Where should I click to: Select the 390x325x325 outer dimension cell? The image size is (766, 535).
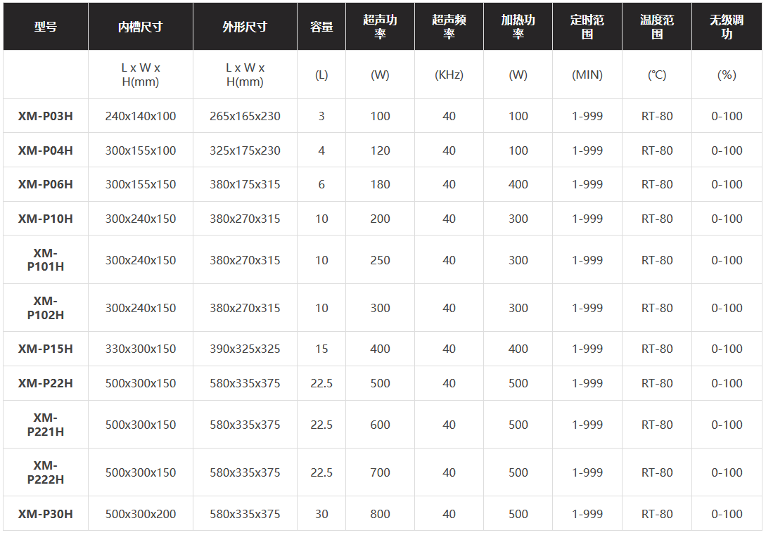pyautogui.click(x=245, y=349)
